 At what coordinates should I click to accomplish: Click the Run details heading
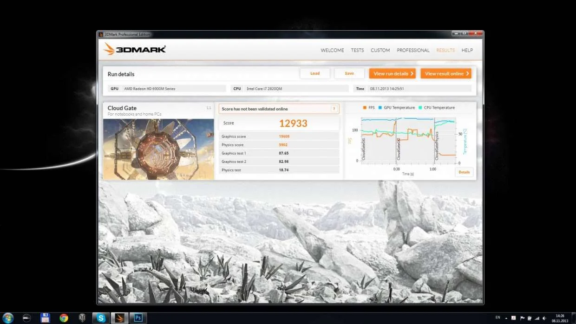(121, 74)
